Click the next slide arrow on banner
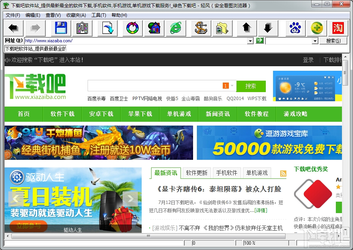Screen dimensions: 353x250 click(x=130, y=199)
